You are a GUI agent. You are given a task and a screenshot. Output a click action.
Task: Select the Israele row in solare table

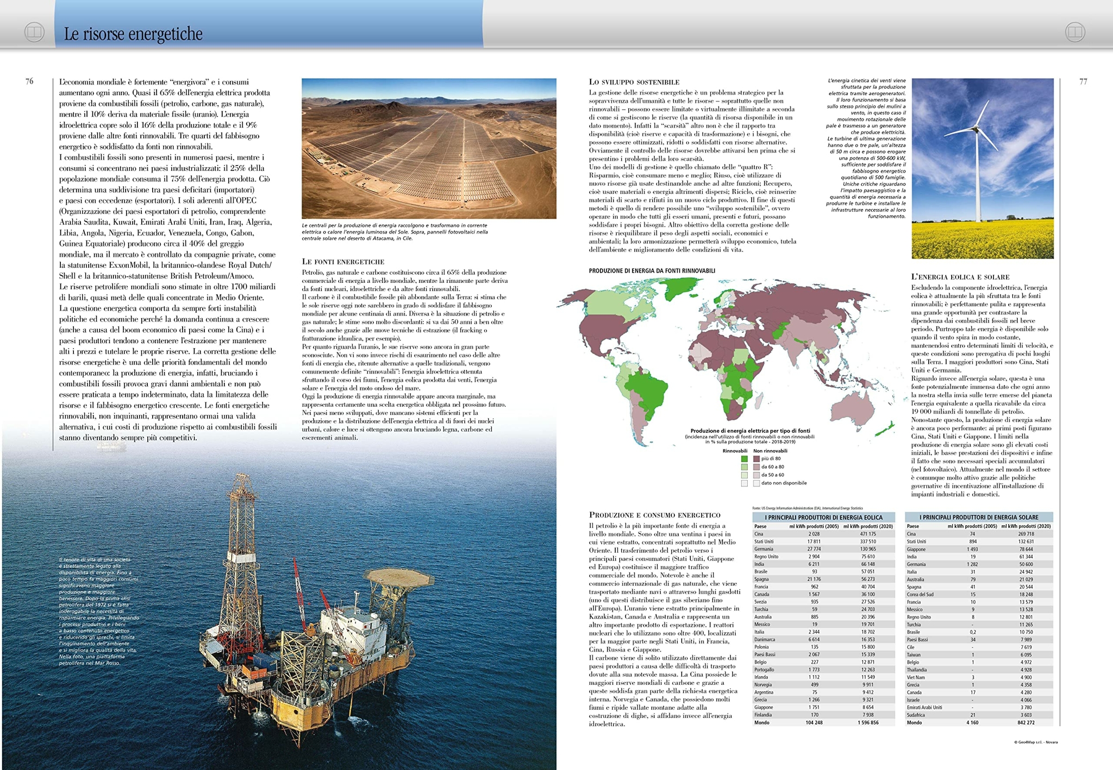(979, 700)
